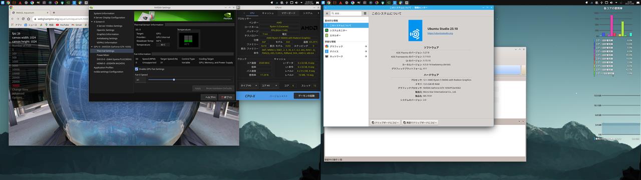641x180 pixels.
Task: Click the Fan 0 Speed value field
Action: pos(140,79)
